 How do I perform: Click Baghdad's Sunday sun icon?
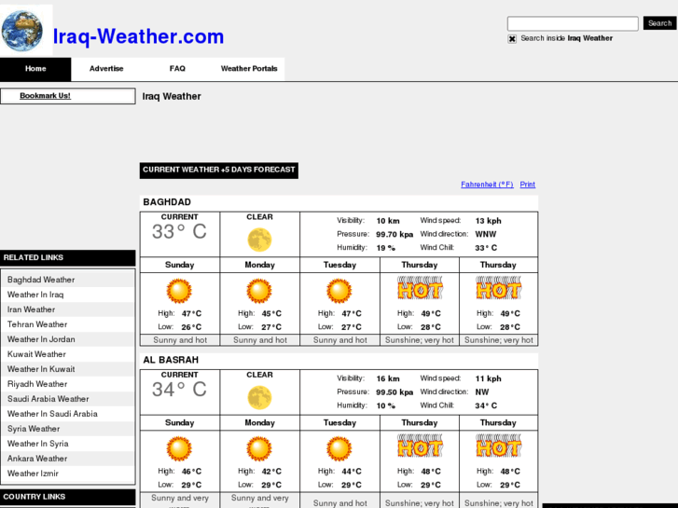tap(179, 291)
